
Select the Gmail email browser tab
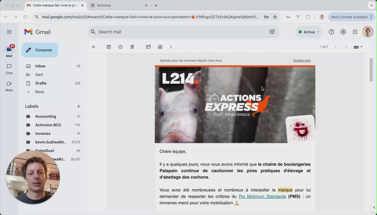tap(55, 5)
